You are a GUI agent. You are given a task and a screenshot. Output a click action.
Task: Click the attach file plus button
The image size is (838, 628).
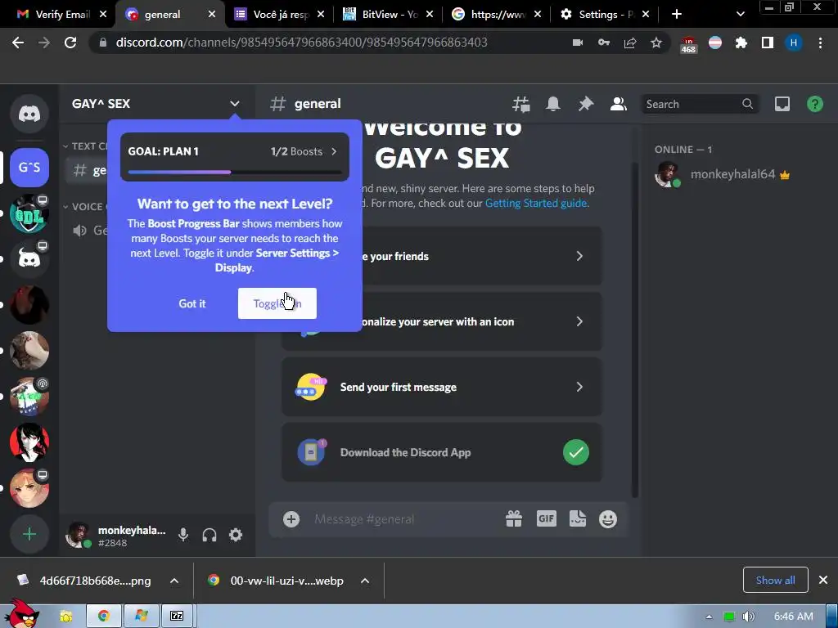point(291,519)
